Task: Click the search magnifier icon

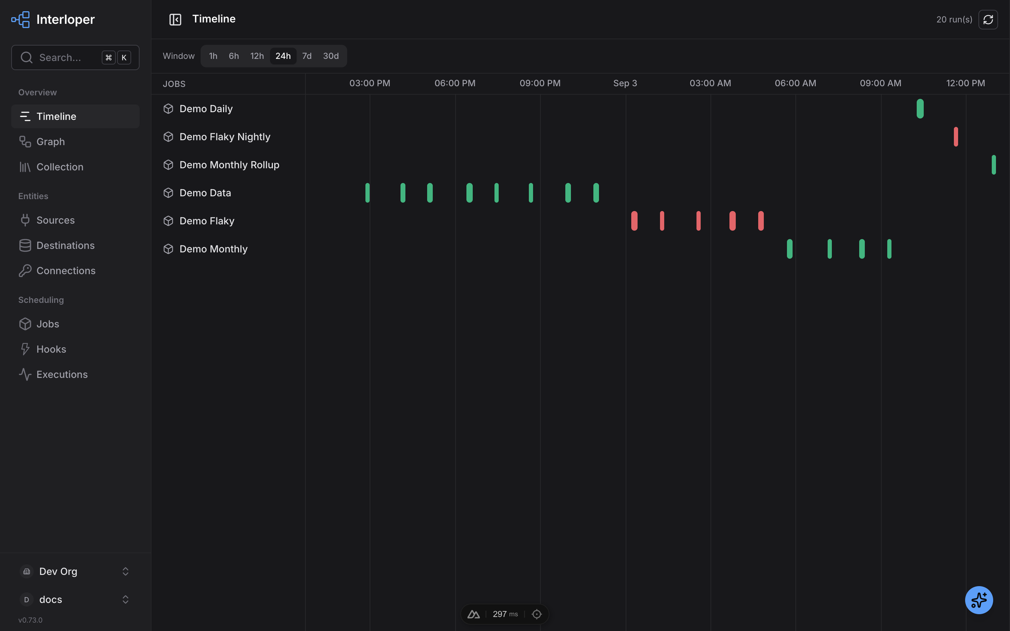Action: click(x=27, y=57)
